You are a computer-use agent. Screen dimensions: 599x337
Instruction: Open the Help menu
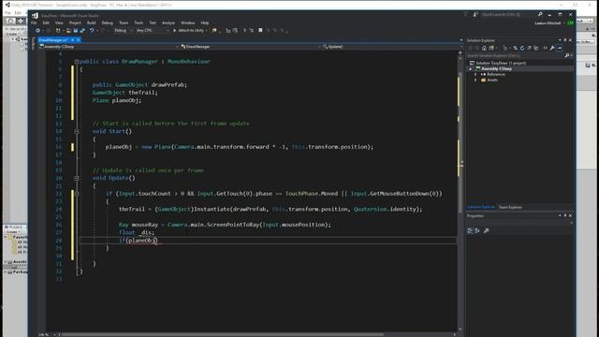click(205, 22)
